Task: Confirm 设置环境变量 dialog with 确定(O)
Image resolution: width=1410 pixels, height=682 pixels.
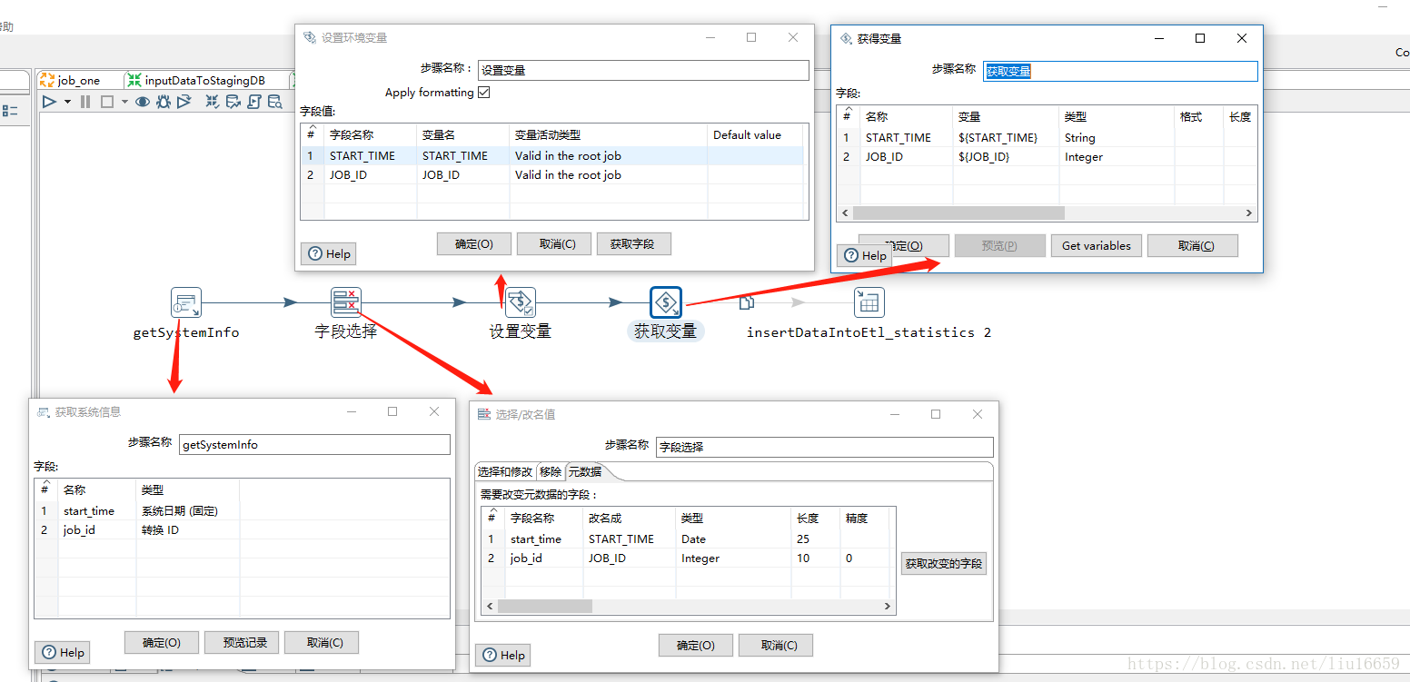Action: coord(474,244)
